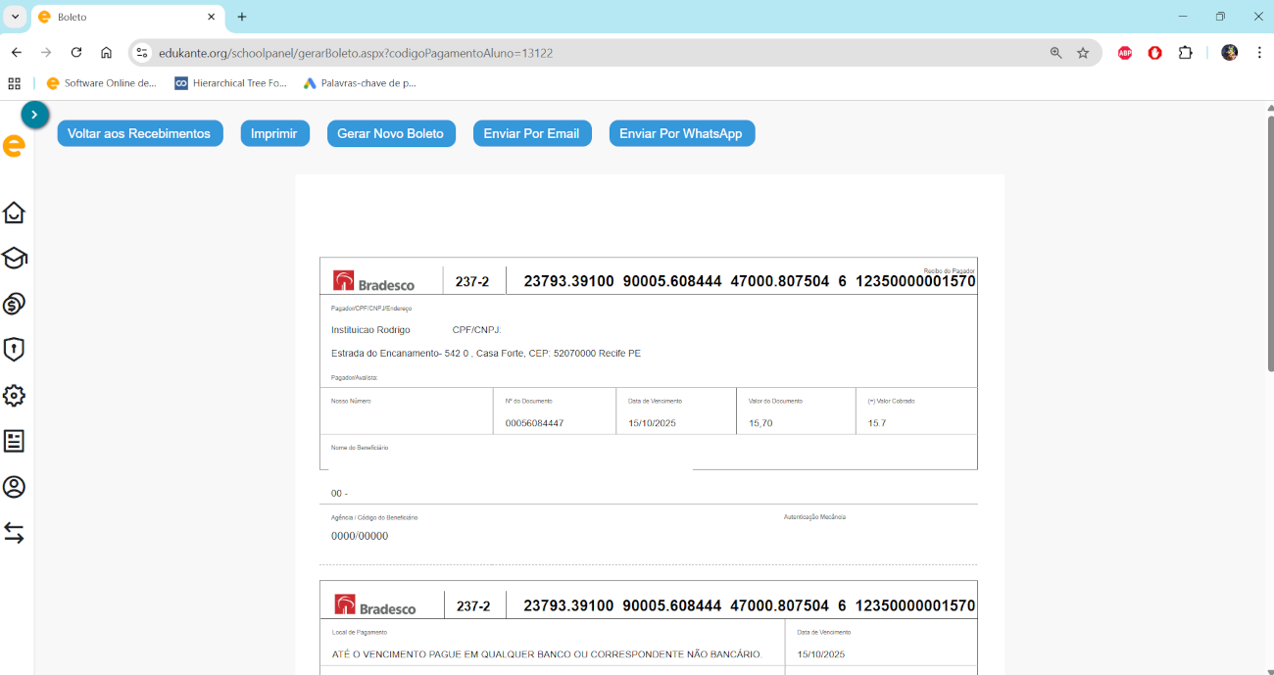Select the shield security icon

(x=14, y=350)
